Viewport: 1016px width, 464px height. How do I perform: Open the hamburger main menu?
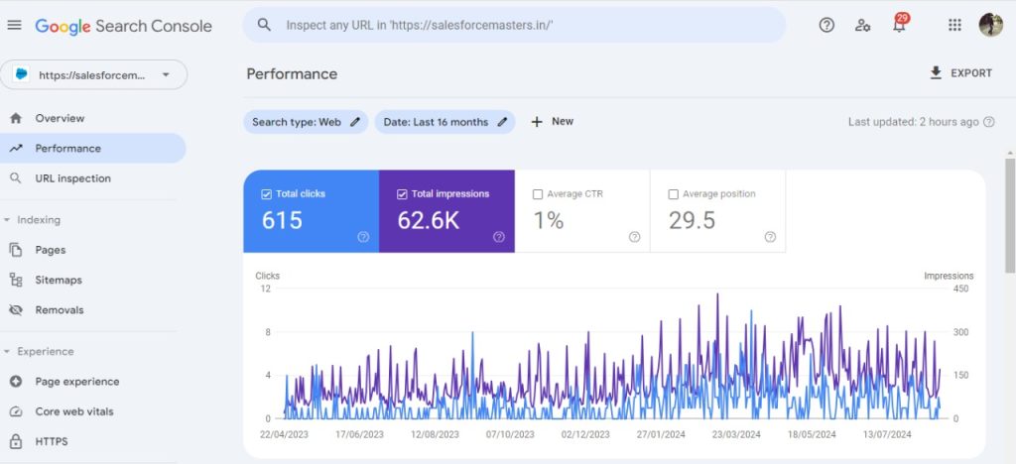tap(14, 25)
